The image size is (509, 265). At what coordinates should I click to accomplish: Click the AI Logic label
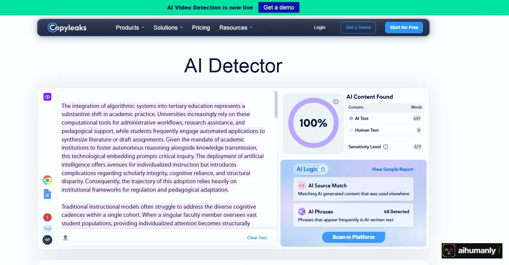point(307,169)
